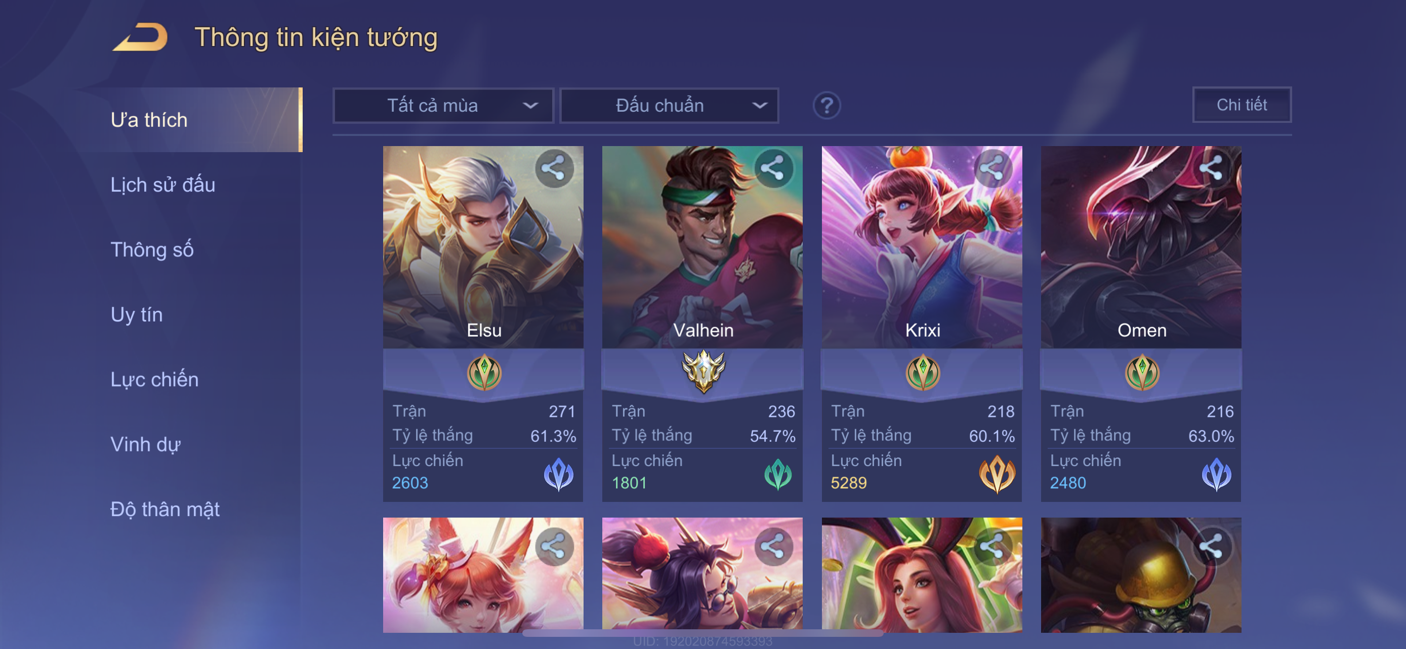This screenshot has width=1406, height=649.
Task: Open the Omen hero portrait
Action: point(1141,247)
